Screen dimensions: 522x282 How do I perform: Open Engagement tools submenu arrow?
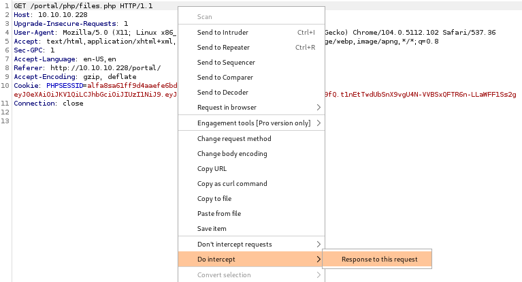[318, 123]
